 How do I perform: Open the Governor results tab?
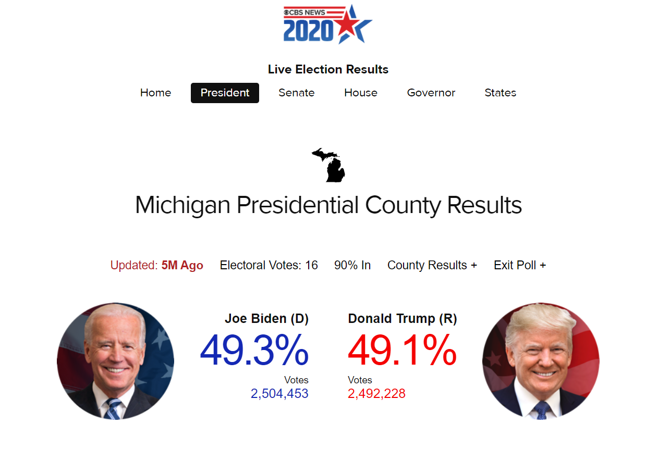431,93
